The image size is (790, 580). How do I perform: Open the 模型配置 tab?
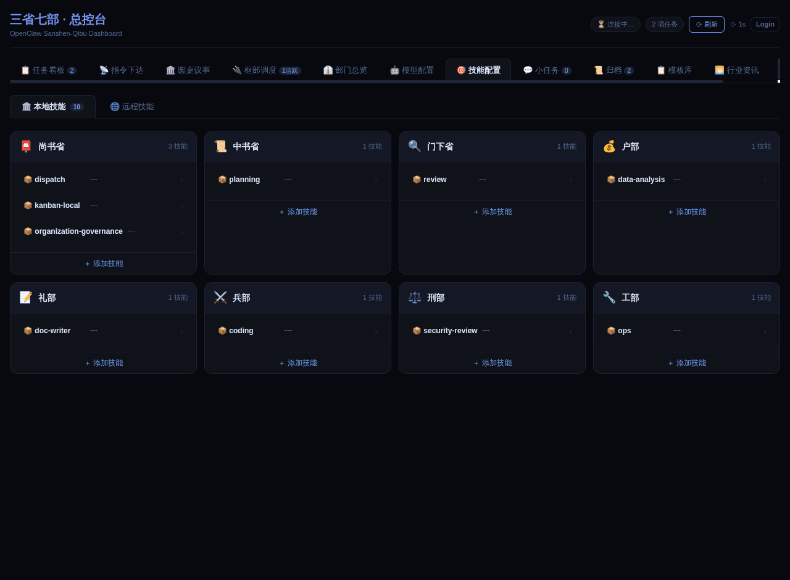tap(412, 70)
